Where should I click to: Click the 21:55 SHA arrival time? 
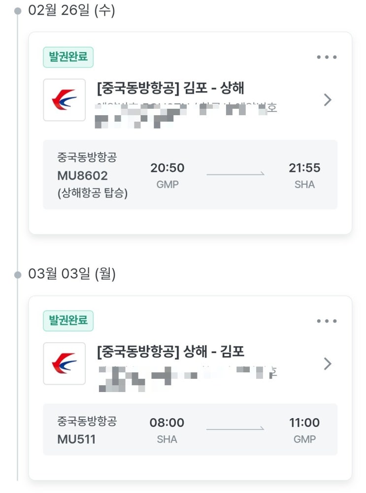(304, 168)
